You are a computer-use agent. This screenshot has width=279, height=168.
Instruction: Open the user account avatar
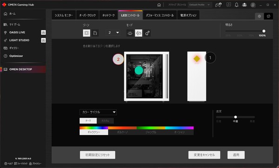point(253,5)
